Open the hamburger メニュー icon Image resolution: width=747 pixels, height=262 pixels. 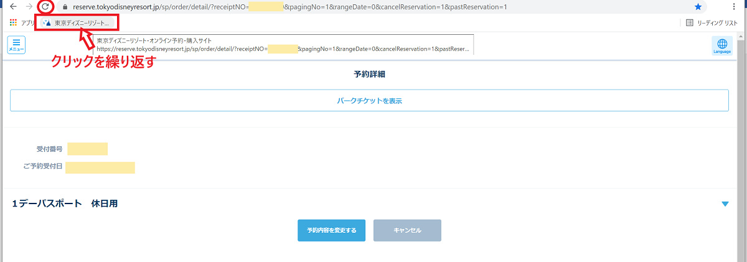(16, 45)
